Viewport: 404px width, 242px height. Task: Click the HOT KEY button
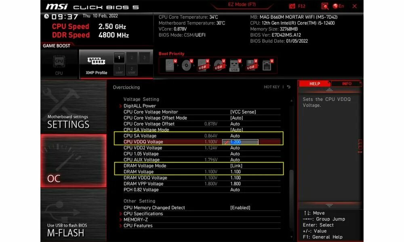[x=271, y=87]
